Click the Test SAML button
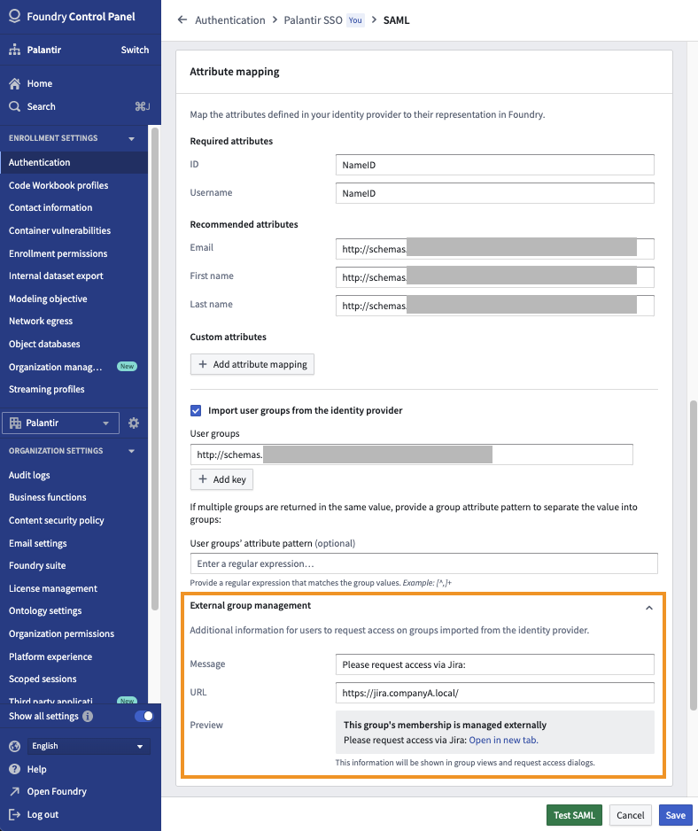Image resolution: width=698 pixels, height=831 pixels. coord(574,815)
